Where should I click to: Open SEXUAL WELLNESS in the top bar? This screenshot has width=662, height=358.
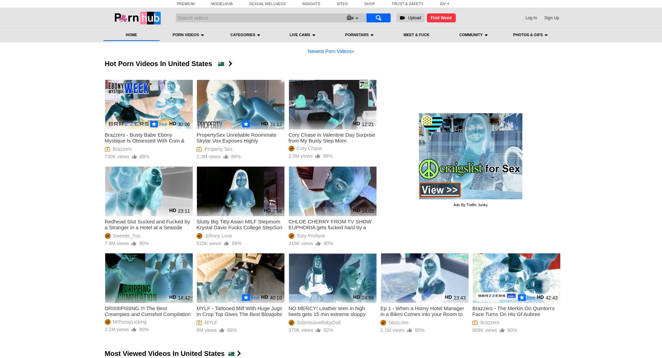(267, 4)
